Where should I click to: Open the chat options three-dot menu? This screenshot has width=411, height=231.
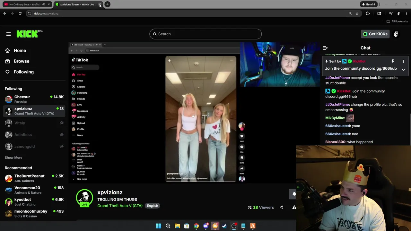[x=403, y=61]
